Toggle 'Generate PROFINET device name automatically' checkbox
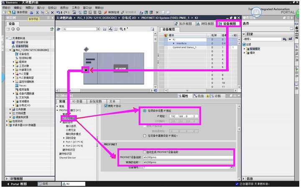 tap(145, 152)
